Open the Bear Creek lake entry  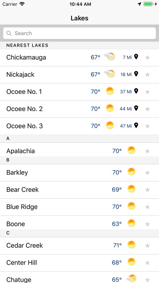point(79,190)
